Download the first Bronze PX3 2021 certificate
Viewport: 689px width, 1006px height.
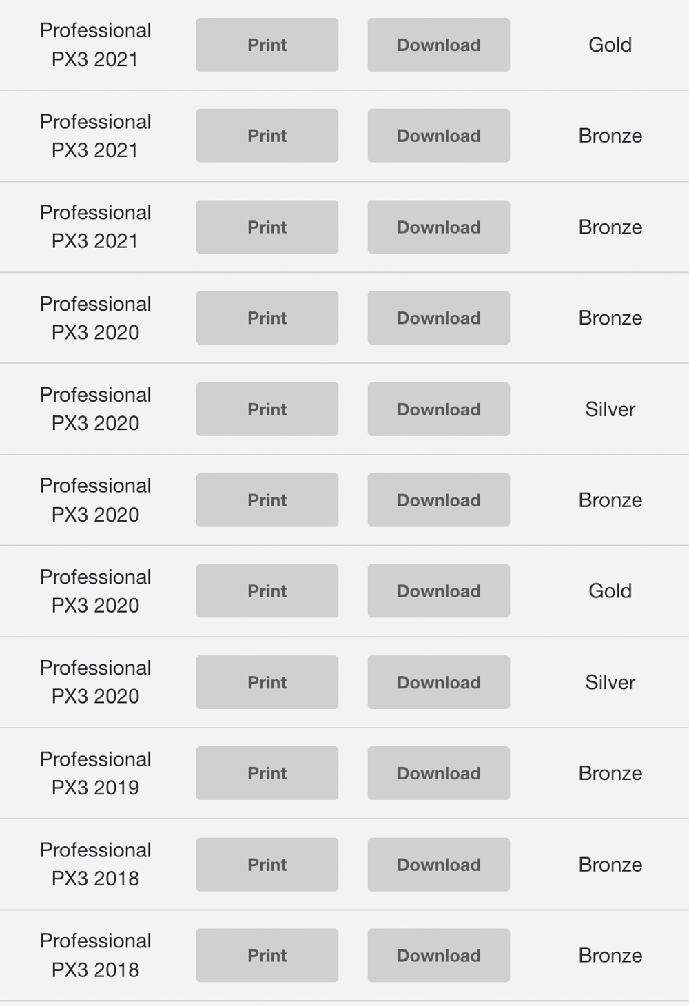point(438,136)
